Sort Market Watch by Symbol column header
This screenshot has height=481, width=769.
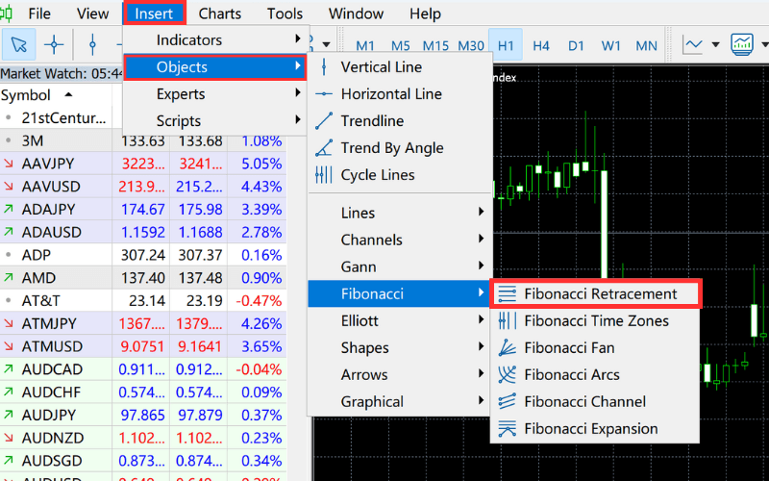click(x=27, y=95)
